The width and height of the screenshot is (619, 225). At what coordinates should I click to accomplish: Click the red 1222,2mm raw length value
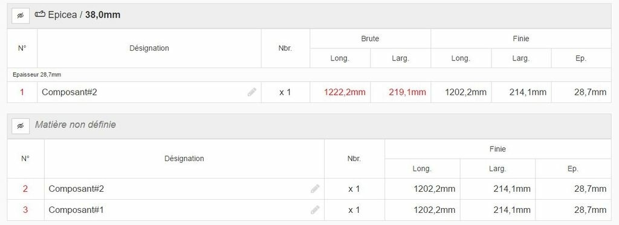click(345, 92)
